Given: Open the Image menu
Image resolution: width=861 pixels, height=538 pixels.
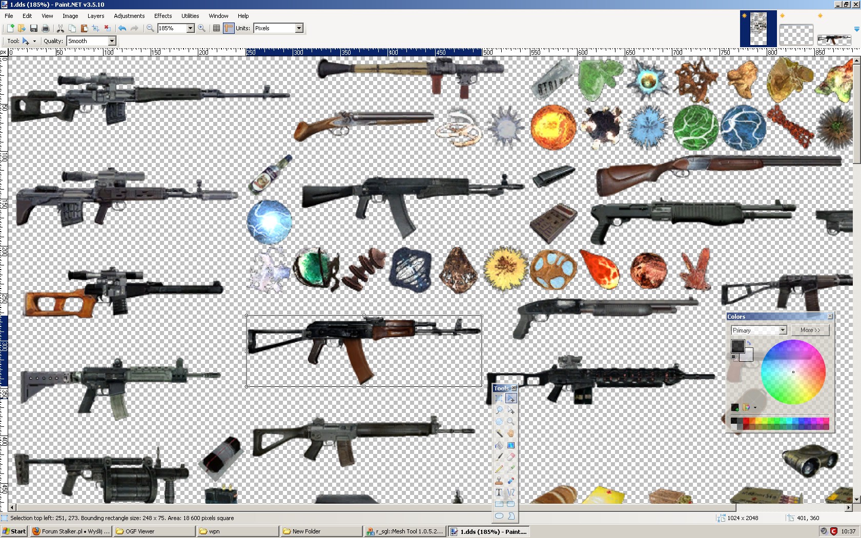Looking at the screenshot, I should [70, 16].
